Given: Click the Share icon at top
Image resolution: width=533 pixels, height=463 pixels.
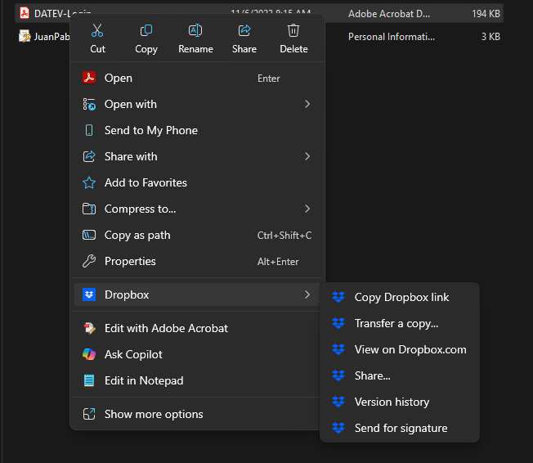Looking at the screenshot, I should click(x=244, y=31).
